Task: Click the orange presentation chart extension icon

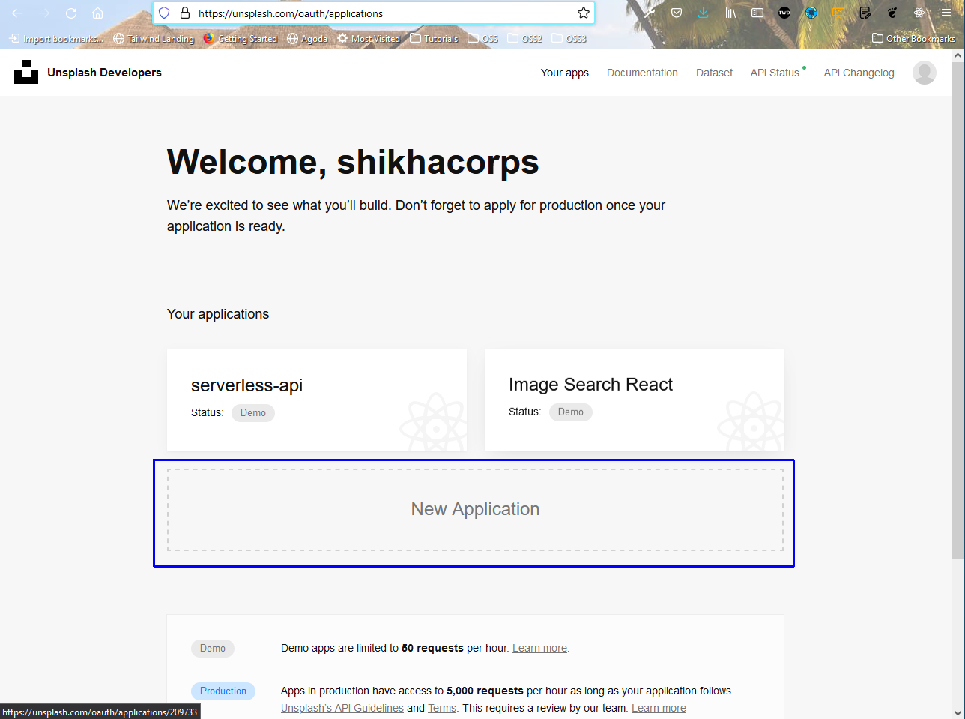Action: 839,13
